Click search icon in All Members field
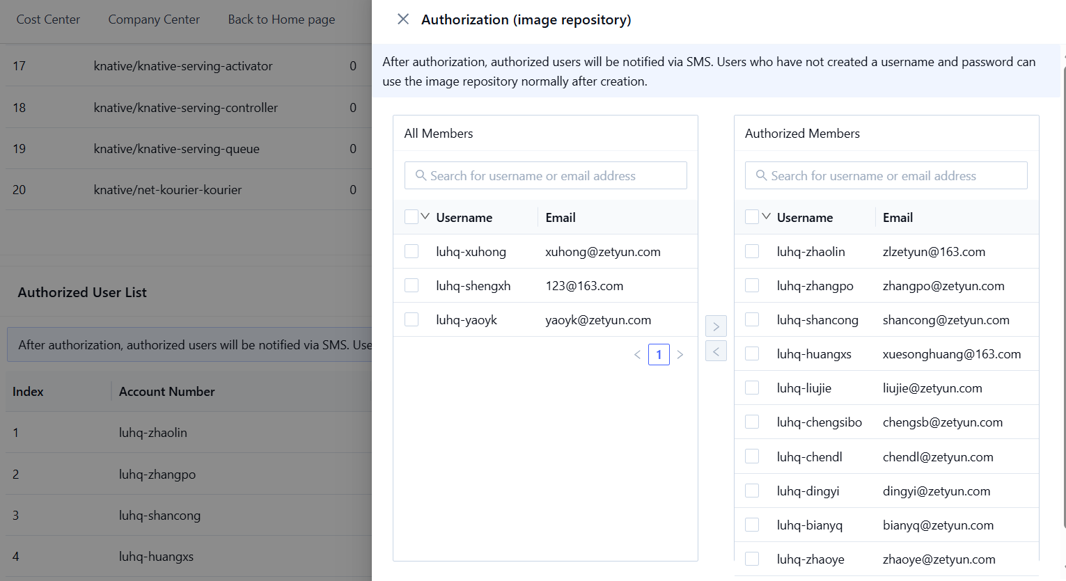Image resolution: width=1066 pixels, height=581 pixels. pos(421,176)
